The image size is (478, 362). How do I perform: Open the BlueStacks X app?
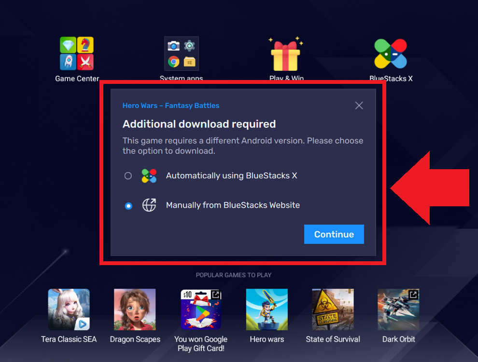pyautogui.click(x=391, y=54)
